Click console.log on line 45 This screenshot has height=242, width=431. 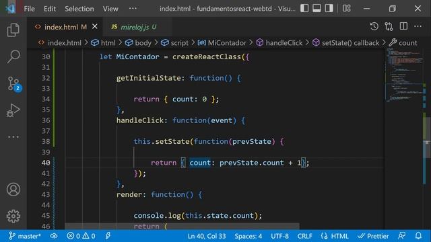point(157,216)
